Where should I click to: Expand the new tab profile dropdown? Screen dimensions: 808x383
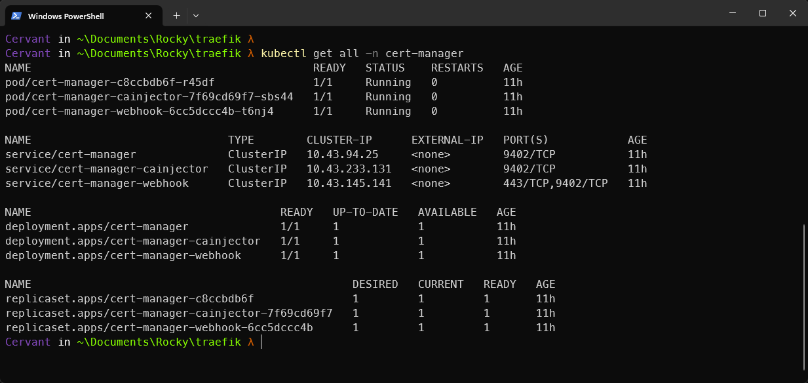pyautogui.click(x=196, y=15)
